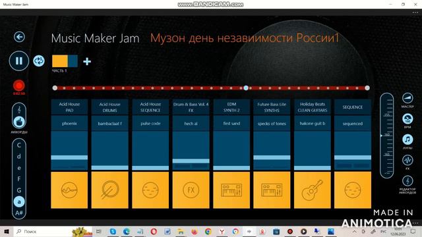
Task: Switch to the treble clef mode
Action: click(19, 109)
